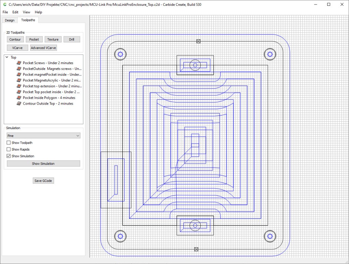Viewport: 349px width, 264px height.
Task: Click the Pocket top extension toolpath icon
Action: [19, 86]
